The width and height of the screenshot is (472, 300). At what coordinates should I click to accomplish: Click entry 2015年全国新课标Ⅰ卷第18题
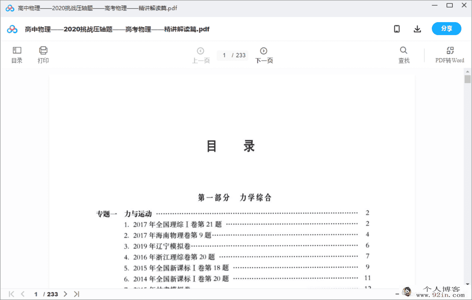point(176,268)
